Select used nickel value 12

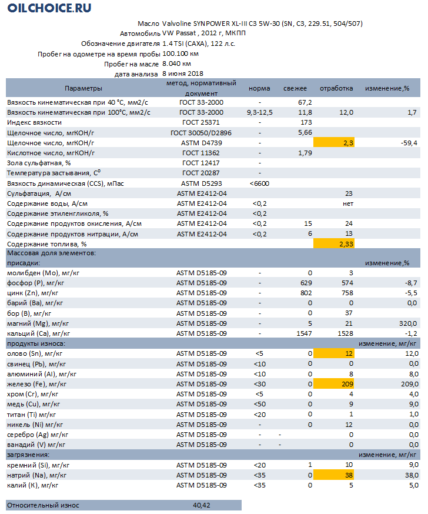349,425
